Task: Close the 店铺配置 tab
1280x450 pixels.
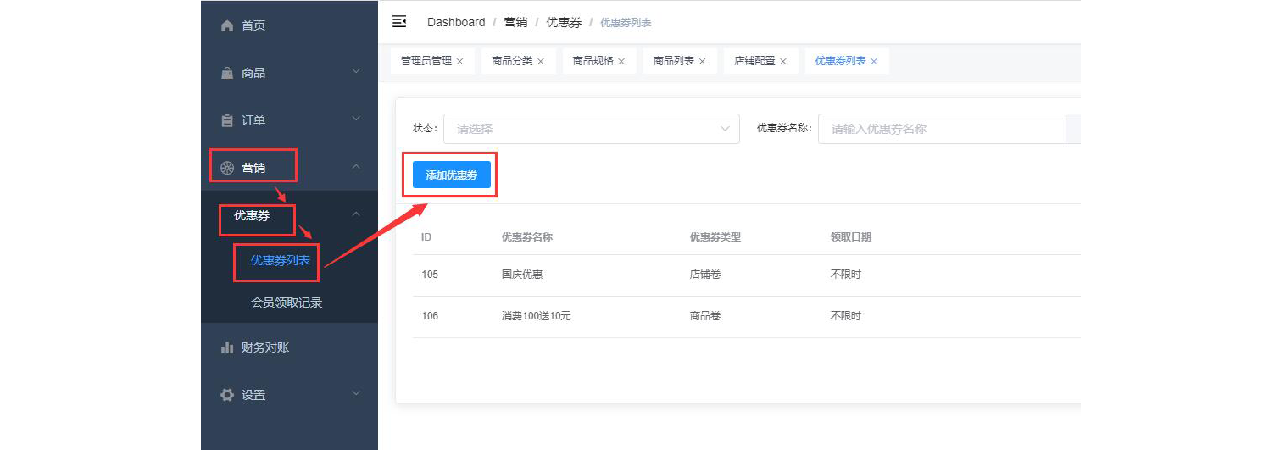Action: [783, 62]
